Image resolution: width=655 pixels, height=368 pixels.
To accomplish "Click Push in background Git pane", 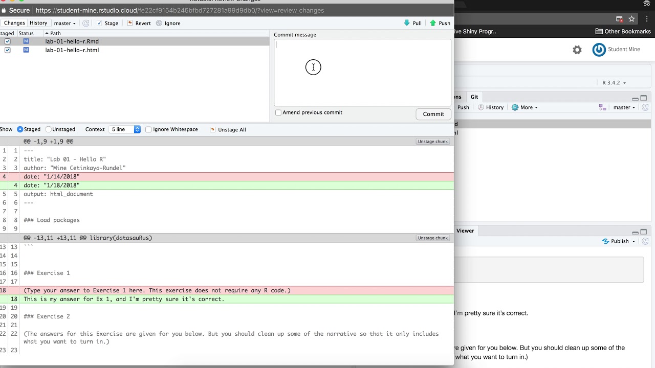I will tap(463, 107).
